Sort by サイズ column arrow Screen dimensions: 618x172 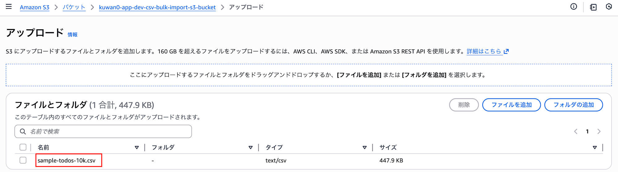[x=595, y=148]
